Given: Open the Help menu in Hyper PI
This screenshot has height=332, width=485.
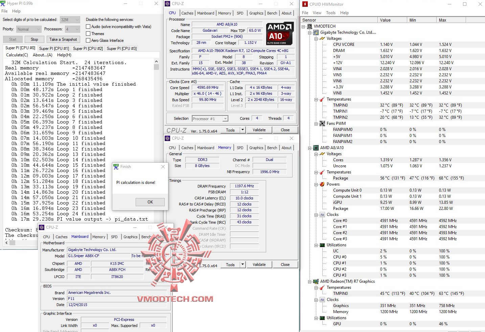Looking at the screenshot, I should 16,11.
